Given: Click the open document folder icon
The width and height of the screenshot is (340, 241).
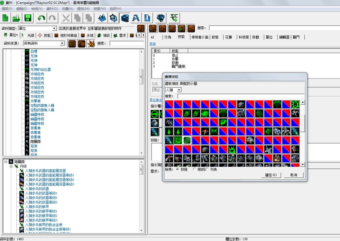Looking at the screenshot, I should 16,18.
